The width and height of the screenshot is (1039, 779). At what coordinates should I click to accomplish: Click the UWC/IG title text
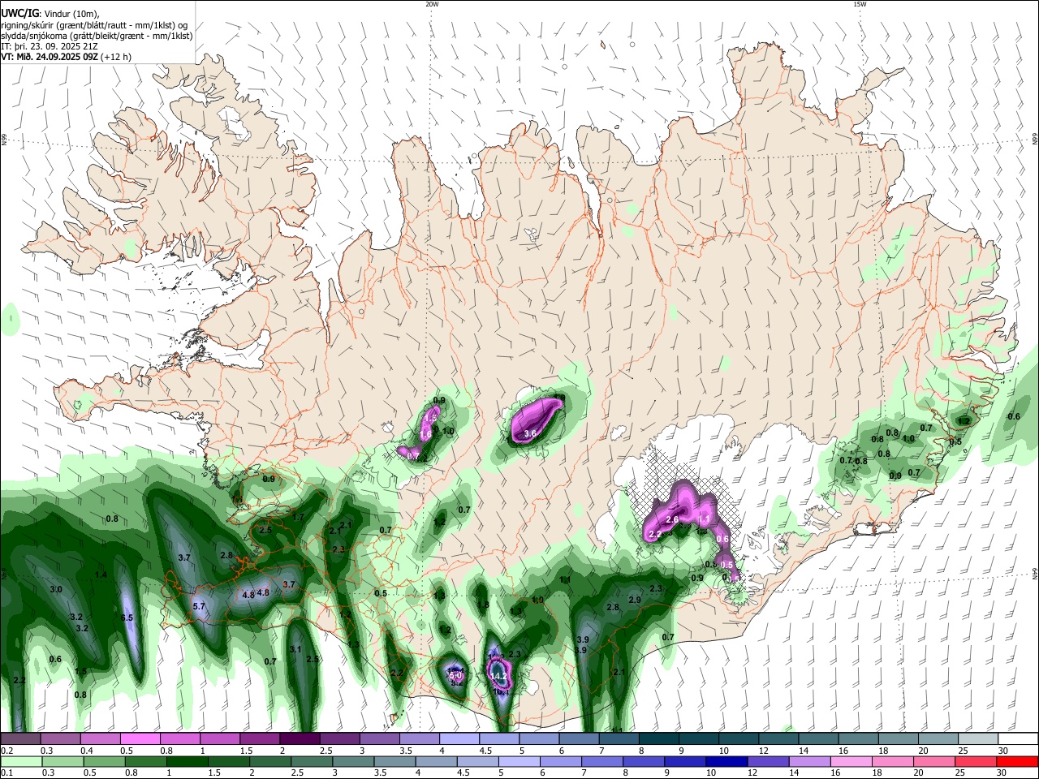tap(19, 13)
